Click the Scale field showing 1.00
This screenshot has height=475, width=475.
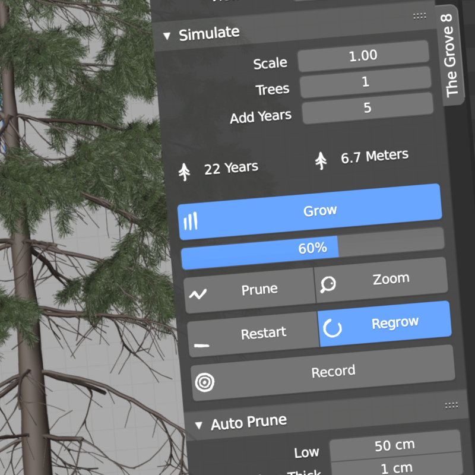click(x=363, y=56)
